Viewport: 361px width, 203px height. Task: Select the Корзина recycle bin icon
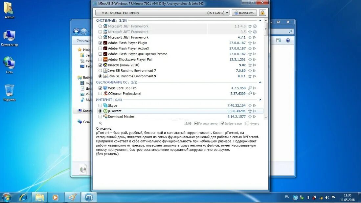[x=9, y=93]
